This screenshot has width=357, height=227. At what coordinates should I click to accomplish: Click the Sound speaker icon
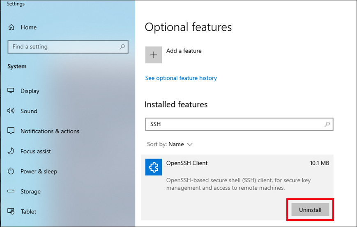coord(11,111)
